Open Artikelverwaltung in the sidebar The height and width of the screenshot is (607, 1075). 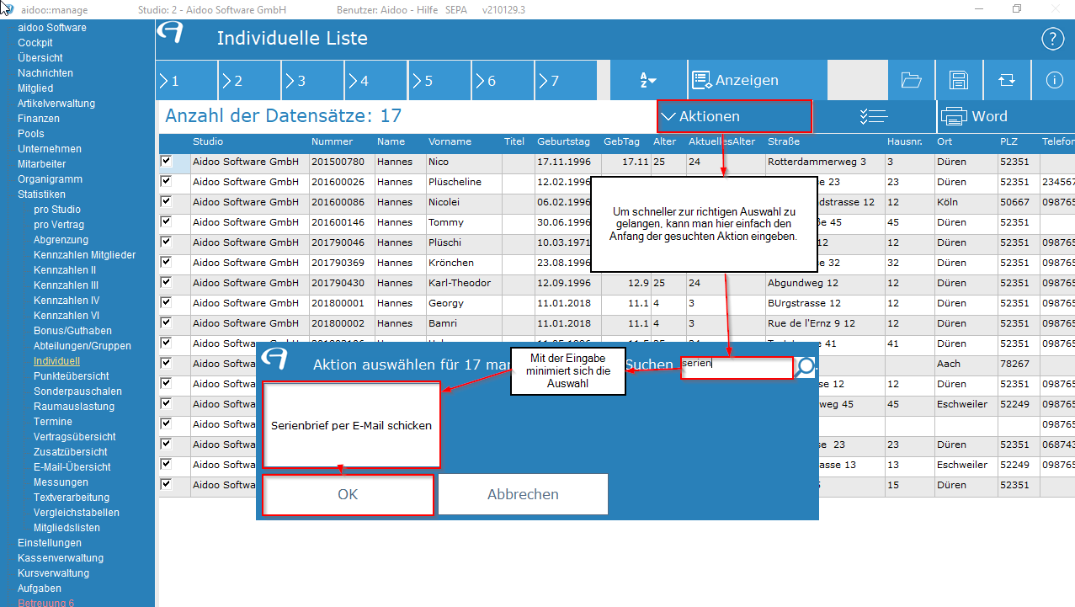pos(56,104)
